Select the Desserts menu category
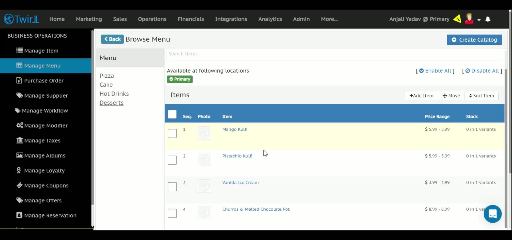 [111, 103]
